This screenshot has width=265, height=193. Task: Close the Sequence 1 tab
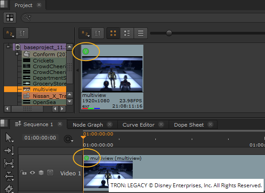pos(60,124)
